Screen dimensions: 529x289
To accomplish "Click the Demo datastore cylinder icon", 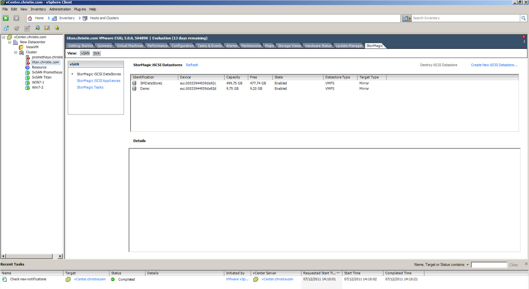I will coord(134,89).
